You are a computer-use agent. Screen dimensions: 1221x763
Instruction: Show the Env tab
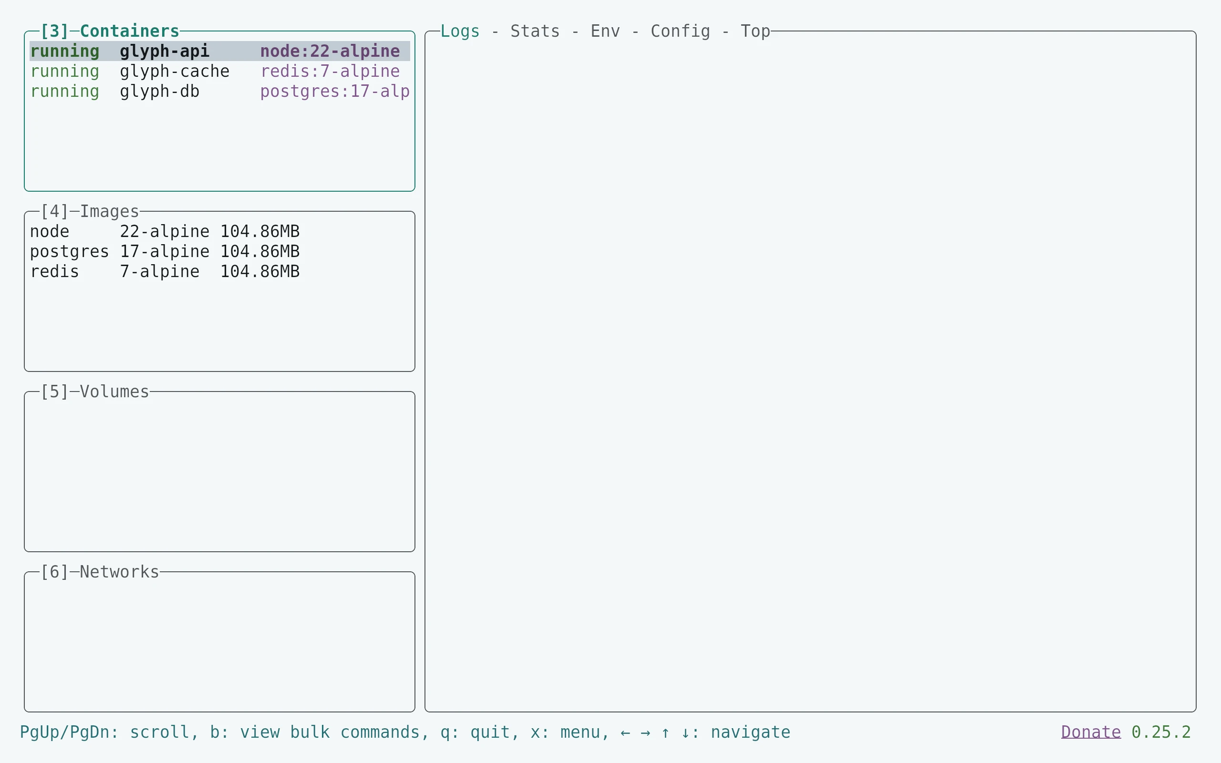(605, 31)
